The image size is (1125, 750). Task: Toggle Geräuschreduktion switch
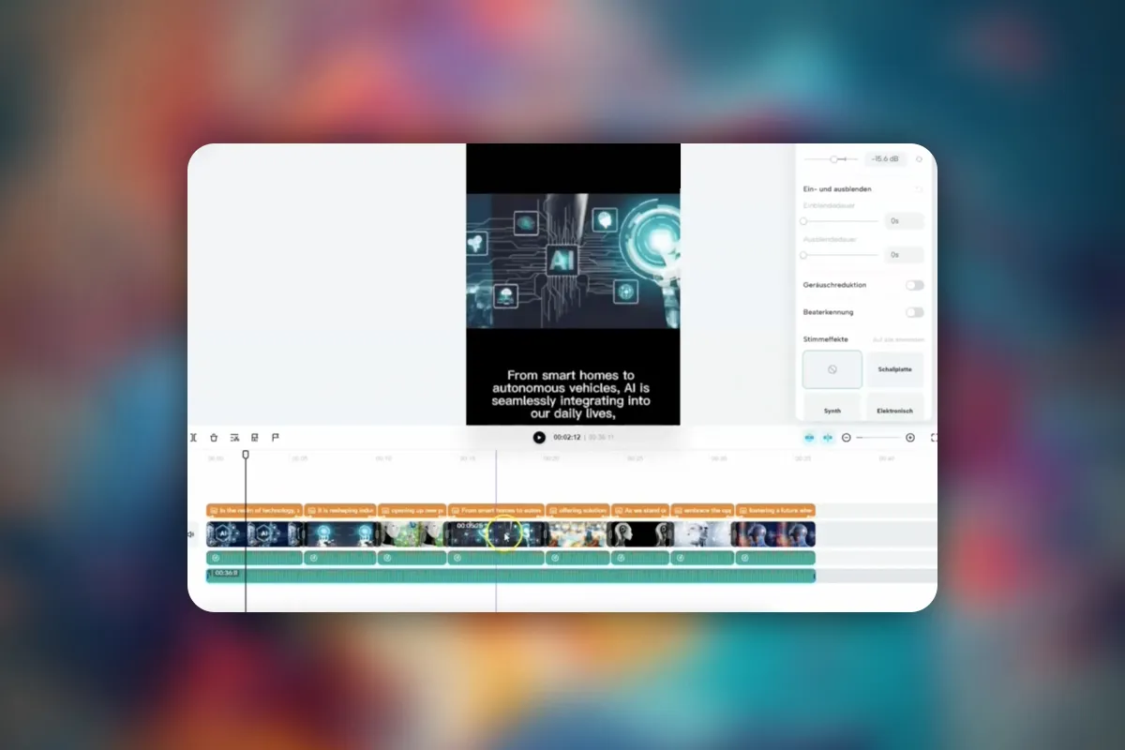click(914, 285)
